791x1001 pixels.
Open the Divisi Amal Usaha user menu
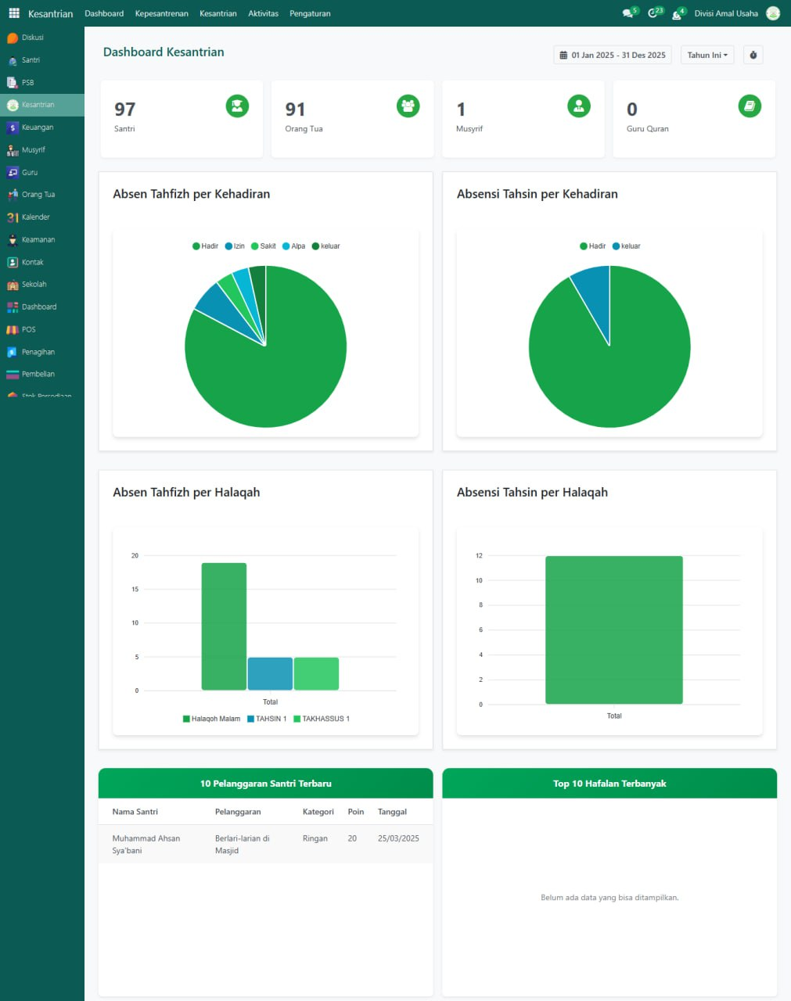tap(726, 13)
